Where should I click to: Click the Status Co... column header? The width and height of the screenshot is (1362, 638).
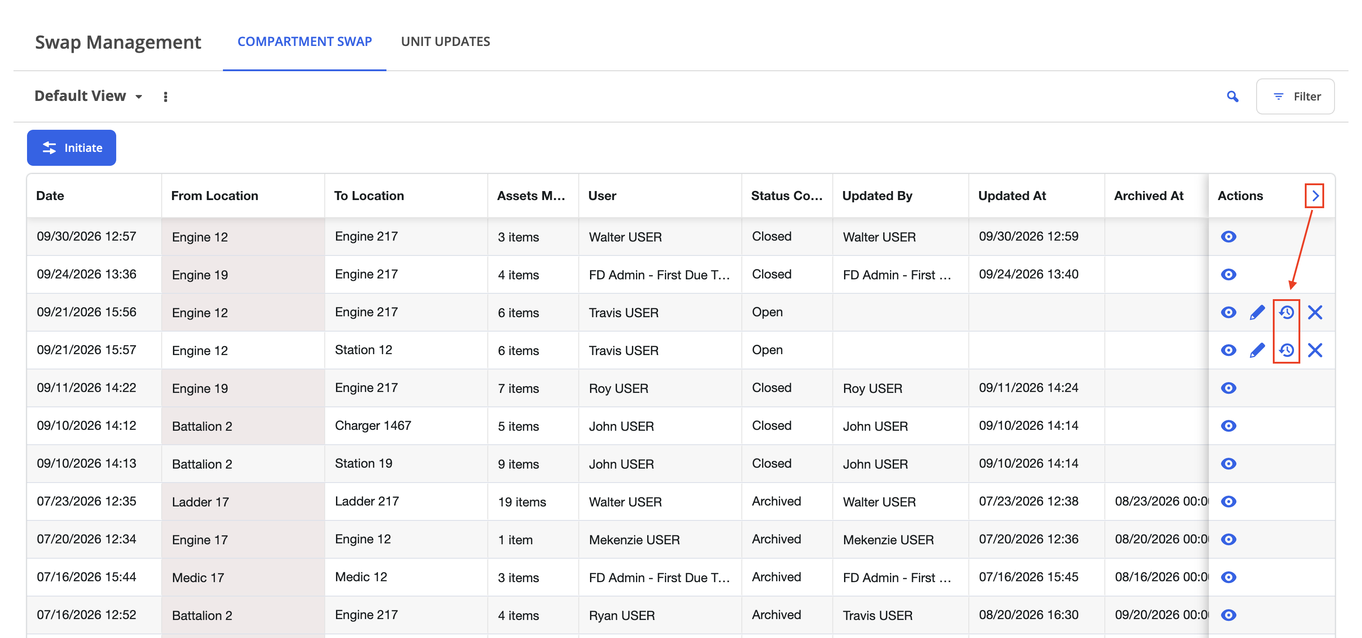pos(787,196)
